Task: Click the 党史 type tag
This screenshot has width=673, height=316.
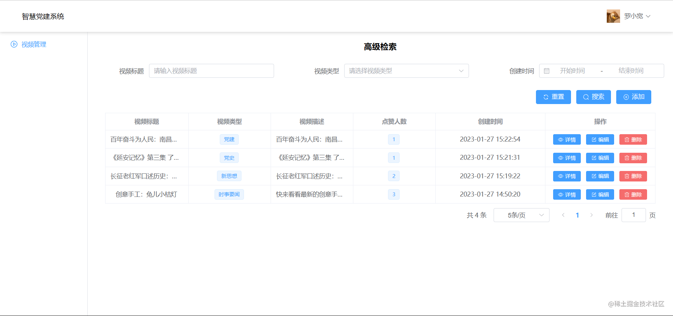Action: (229, 158)
